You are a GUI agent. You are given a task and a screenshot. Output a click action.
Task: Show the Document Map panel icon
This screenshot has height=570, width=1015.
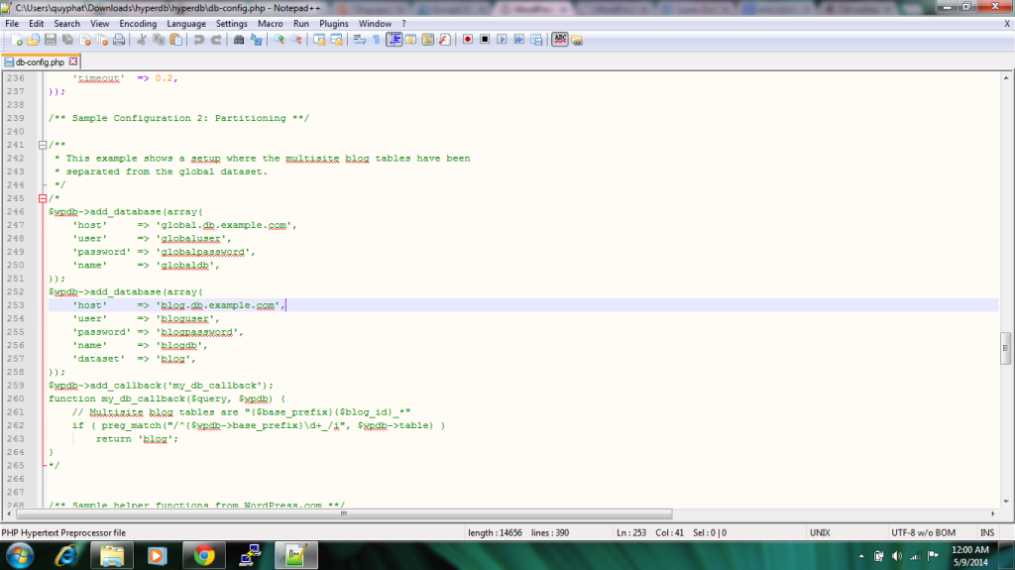click(428, 41)
